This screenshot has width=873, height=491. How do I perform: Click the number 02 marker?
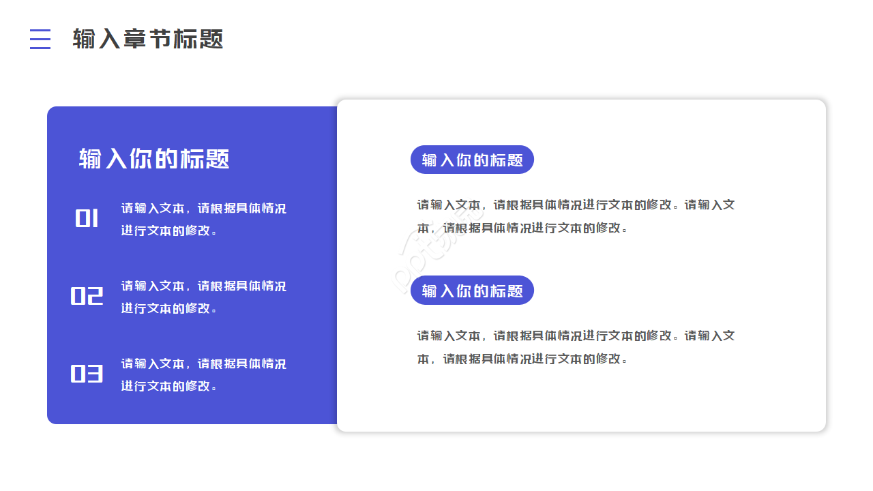[x=87, y=296]
